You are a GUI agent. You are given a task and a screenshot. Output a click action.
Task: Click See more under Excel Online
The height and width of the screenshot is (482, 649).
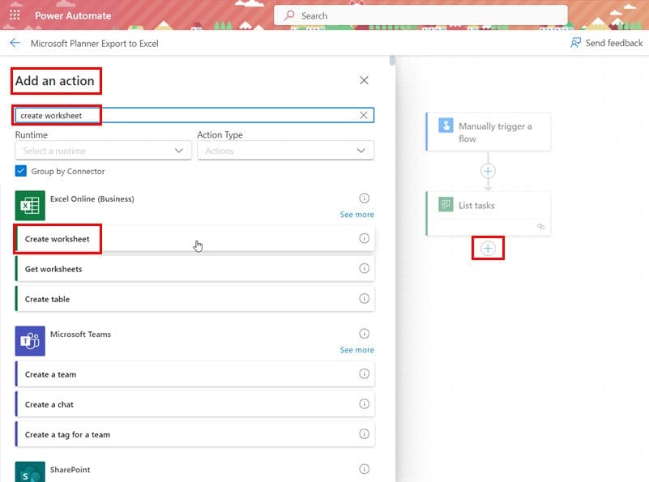[x=357, y=215]
